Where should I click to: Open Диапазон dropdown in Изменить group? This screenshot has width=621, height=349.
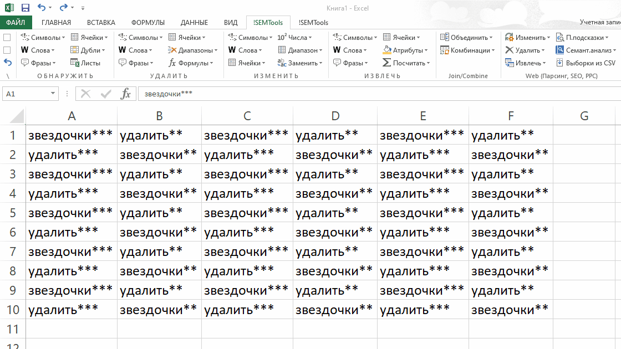pos(300,50)
